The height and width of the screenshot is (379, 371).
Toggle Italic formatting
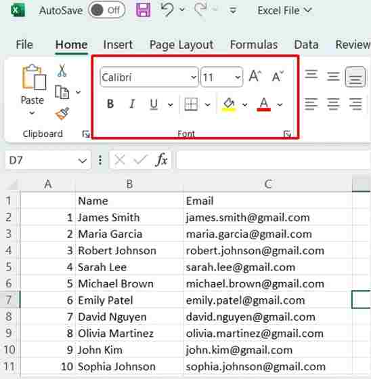pyautogui.click(x=132, y=104)
